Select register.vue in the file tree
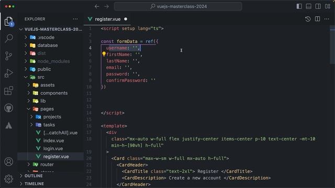 tap(51, 157)
